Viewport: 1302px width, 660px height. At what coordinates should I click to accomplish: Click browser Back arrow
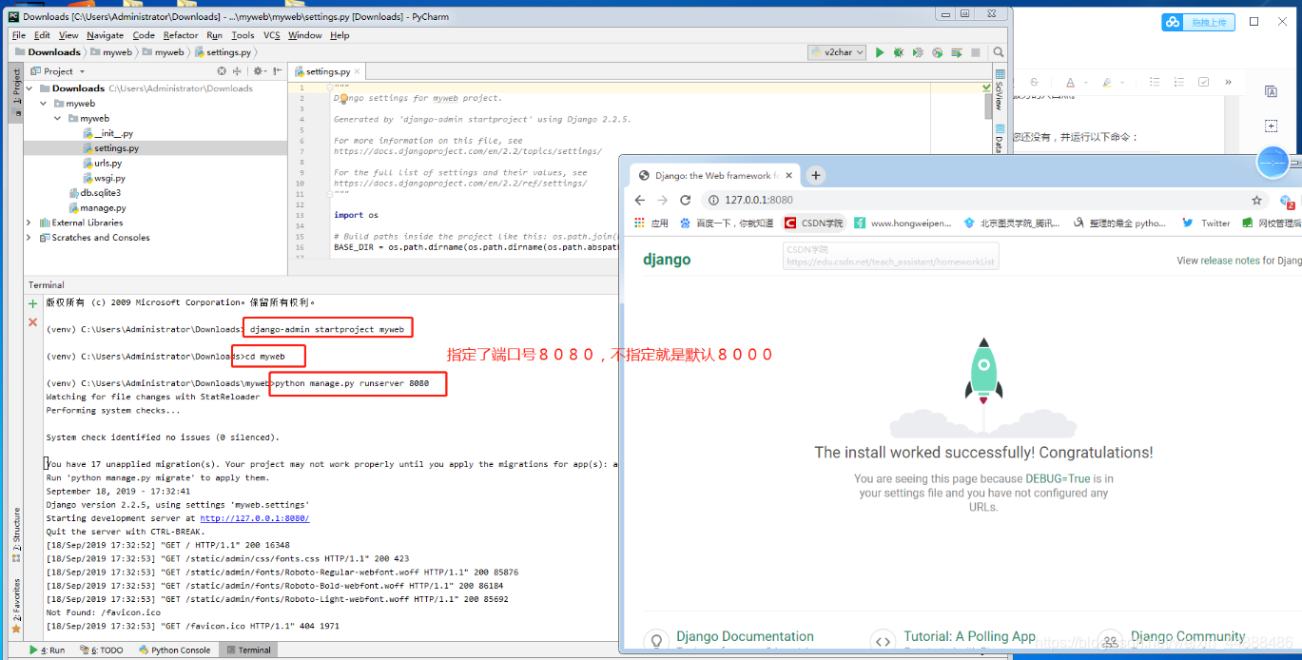[x=639, y=200]
